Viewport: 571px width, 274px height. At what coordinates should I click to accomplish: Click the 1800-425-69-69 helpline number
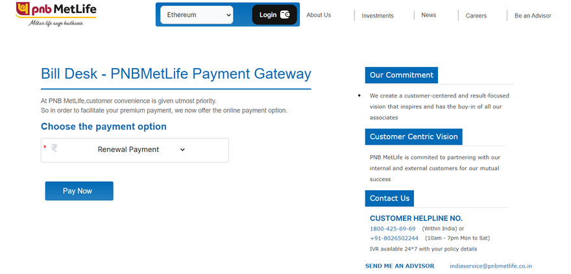point(393,229)
